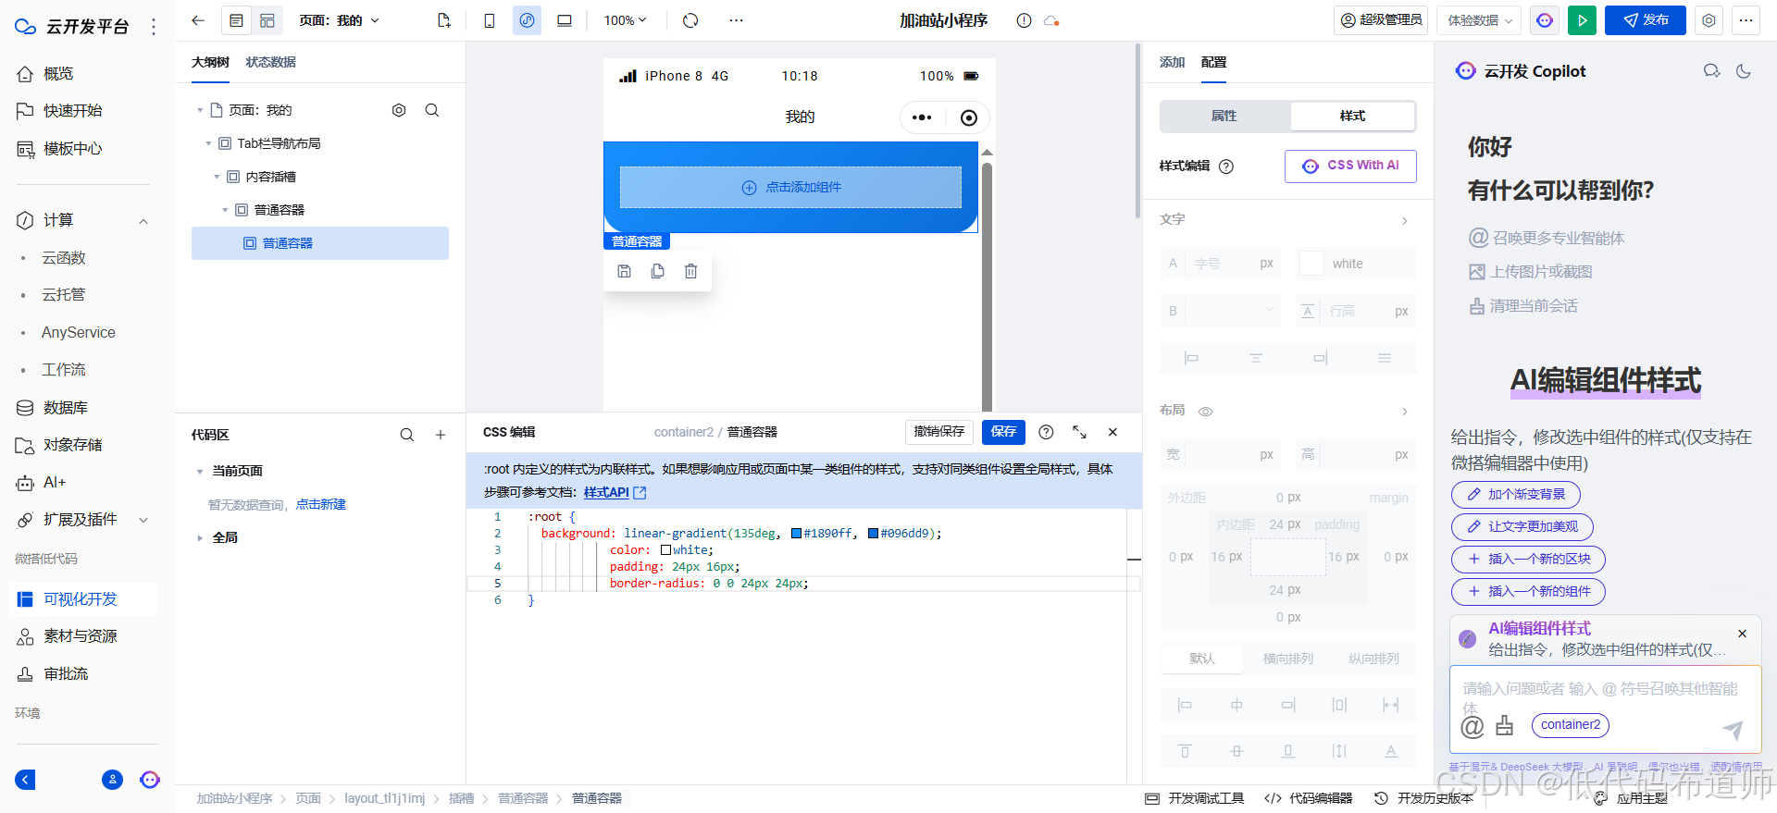The width and height of the screenshot is (1777, 813).
Task: Click the Copilot icon in top toolbar
Action: [1545, 20]
